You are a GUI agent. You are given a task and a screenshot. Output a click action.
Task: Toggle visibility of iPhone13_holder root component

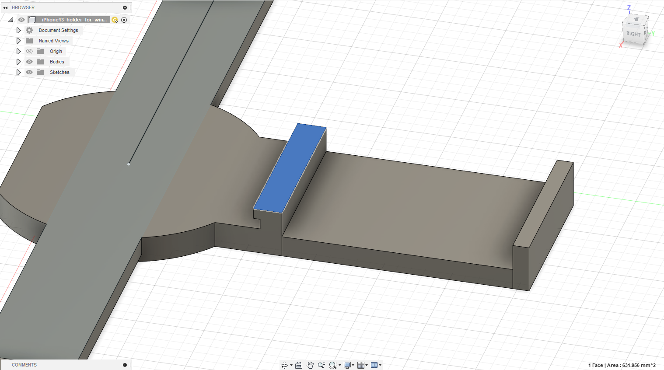click(x=21, y=20)
